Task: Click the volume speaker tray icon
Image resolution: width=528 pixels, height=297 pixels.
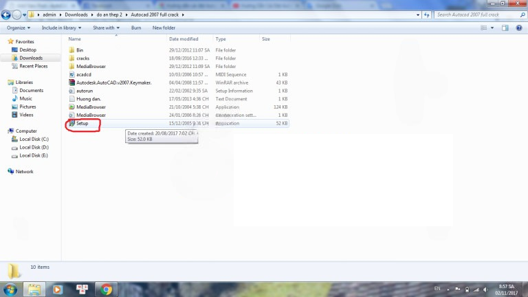Action: pos(485,289)
